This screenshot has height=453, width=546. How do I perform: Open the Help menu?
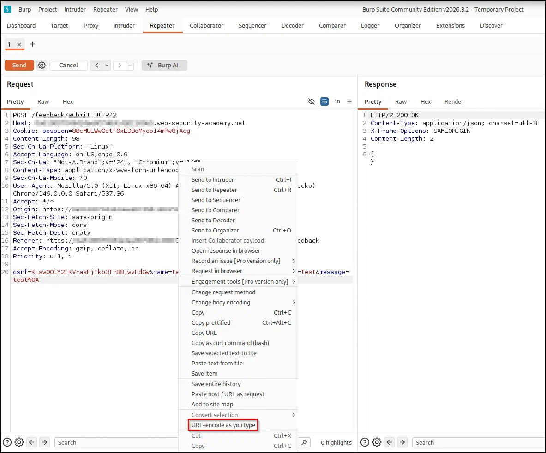(x=151, y=9)
